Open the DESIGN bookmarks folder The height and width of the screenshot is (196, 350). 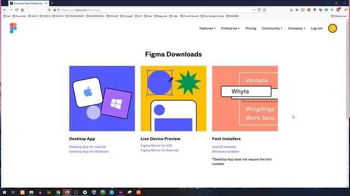coord(58,16)
